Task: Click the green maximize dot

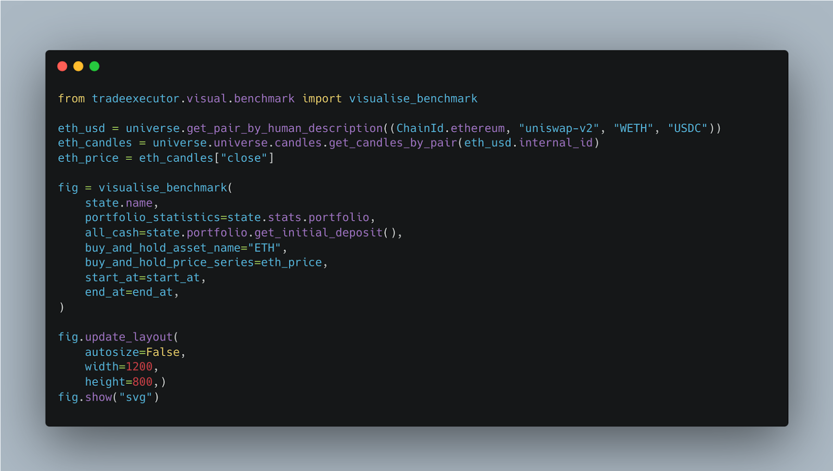Action: coord(94,66)
